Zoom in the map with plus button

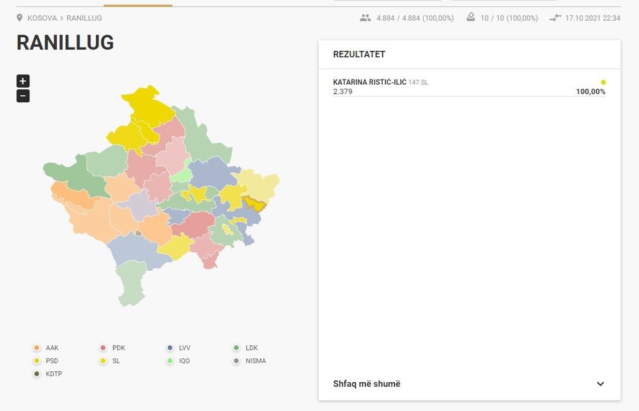click(23, 82)
